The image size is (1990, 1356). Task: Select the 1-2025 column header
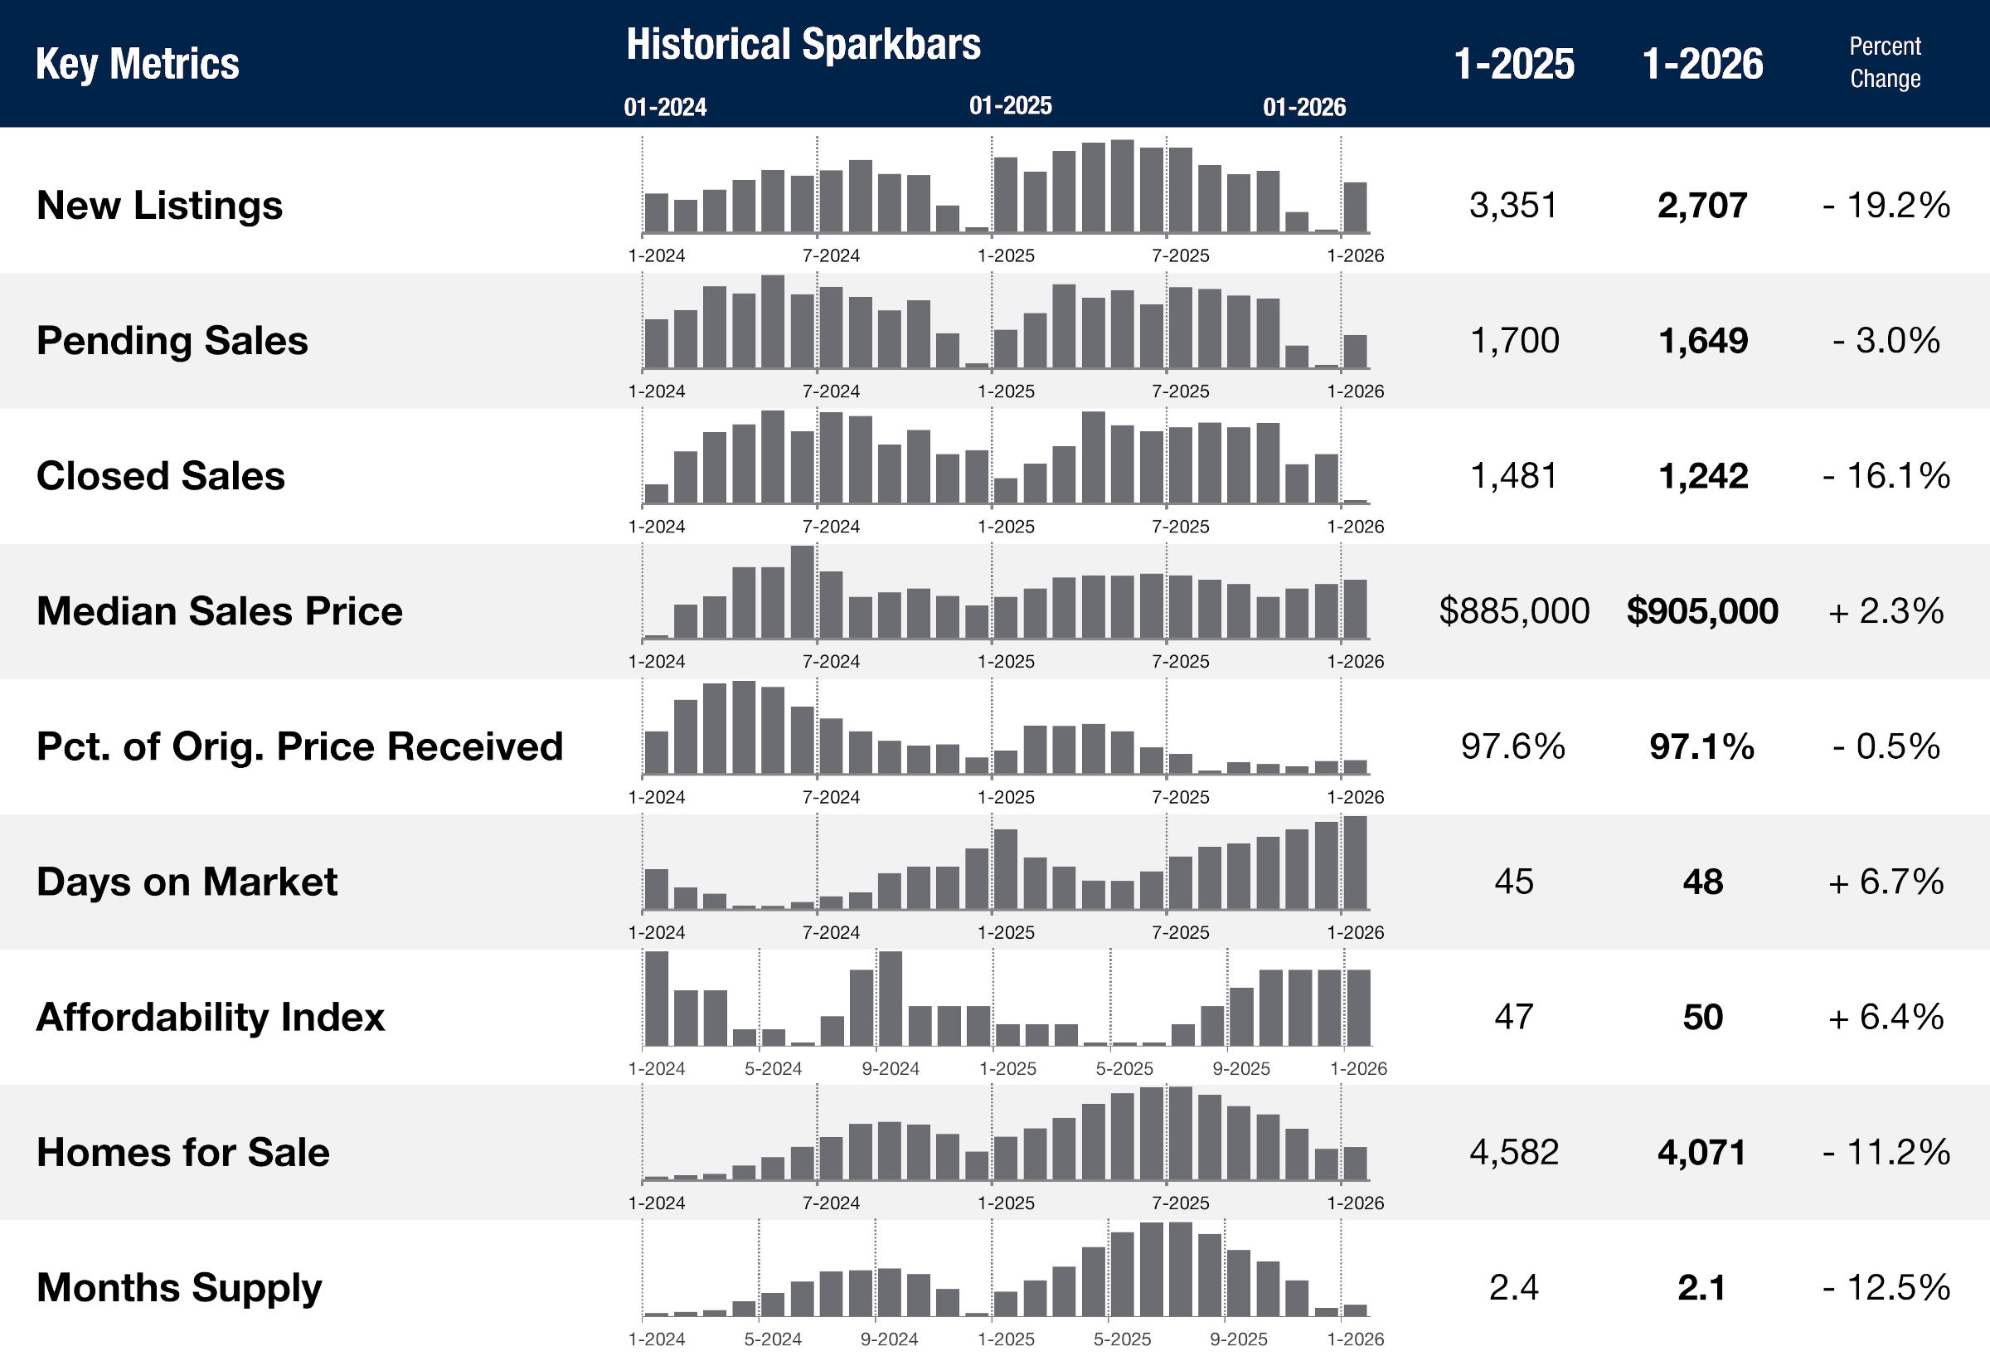pos(1514,64)
